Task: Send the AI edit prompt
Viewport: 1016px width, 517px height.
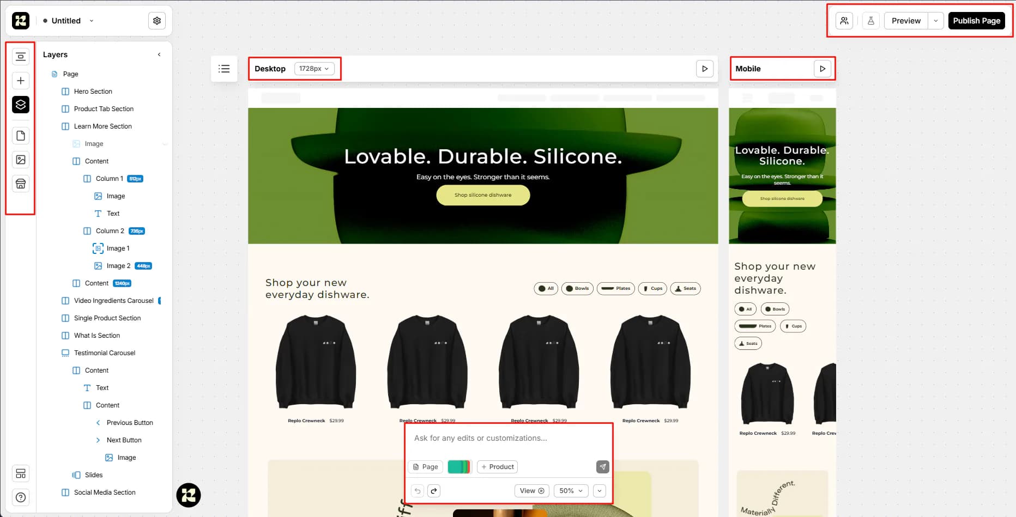Action: tap(602, 467)
